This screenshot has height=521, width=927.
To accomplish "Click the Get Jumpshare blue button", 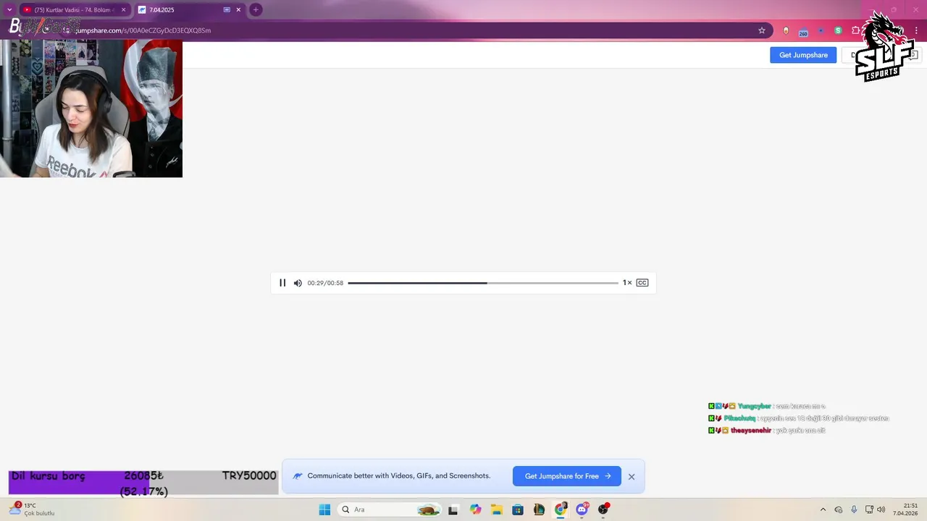I will click(803, 55).
